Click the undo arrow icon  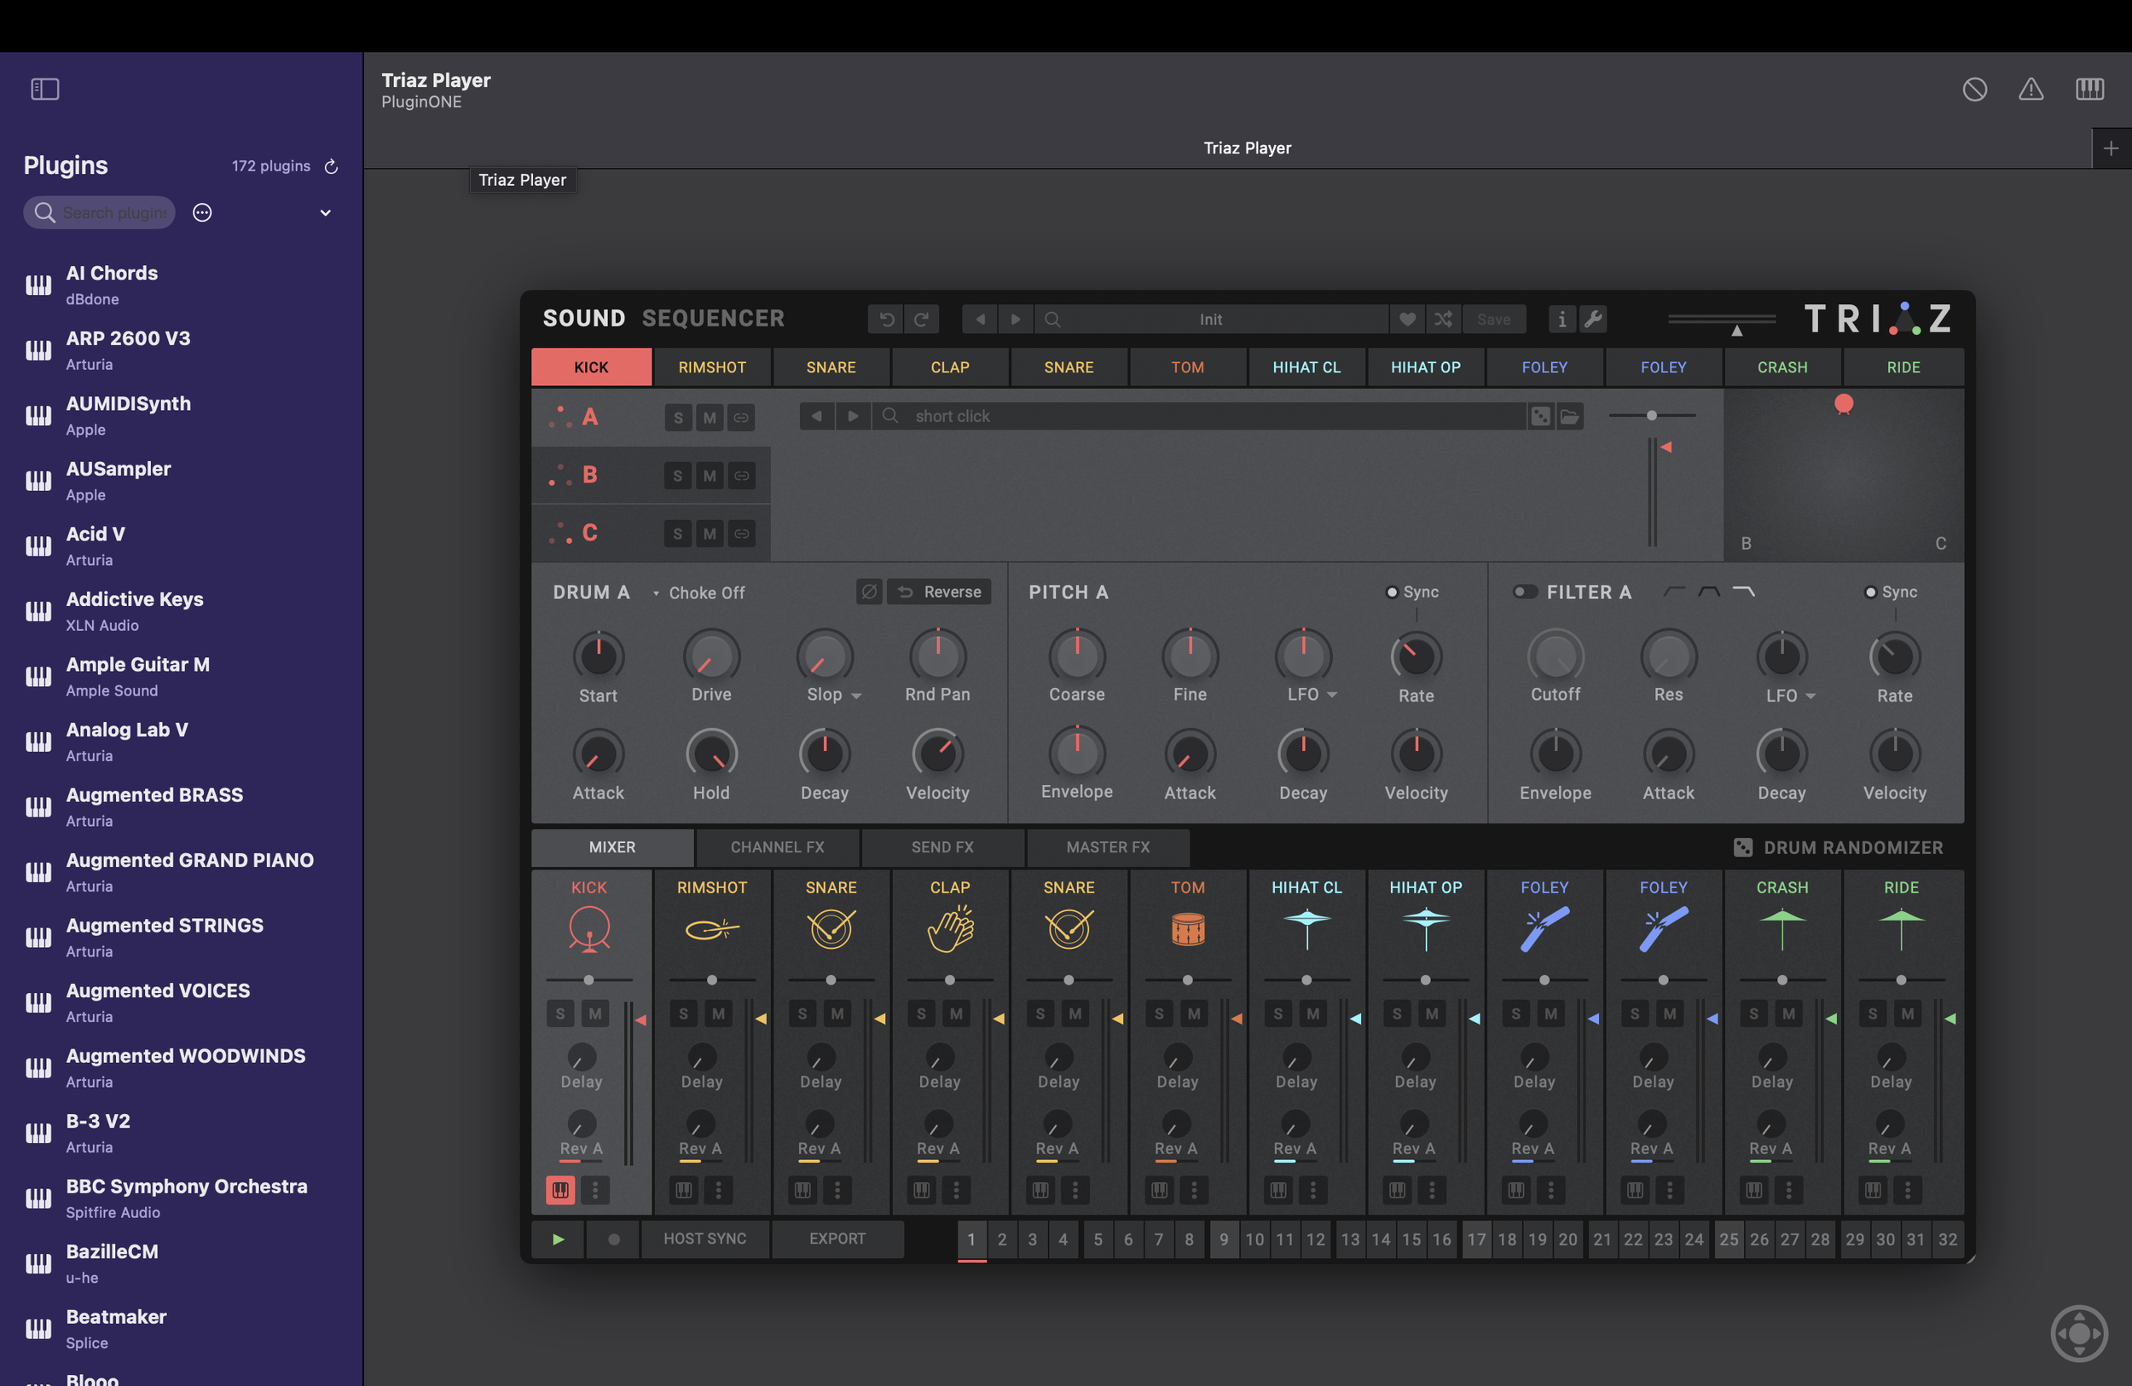click(x=887, y=320)
